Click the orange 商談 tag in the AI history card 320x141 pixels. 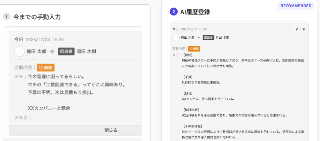pyautogui.click(x=194, y=49)
